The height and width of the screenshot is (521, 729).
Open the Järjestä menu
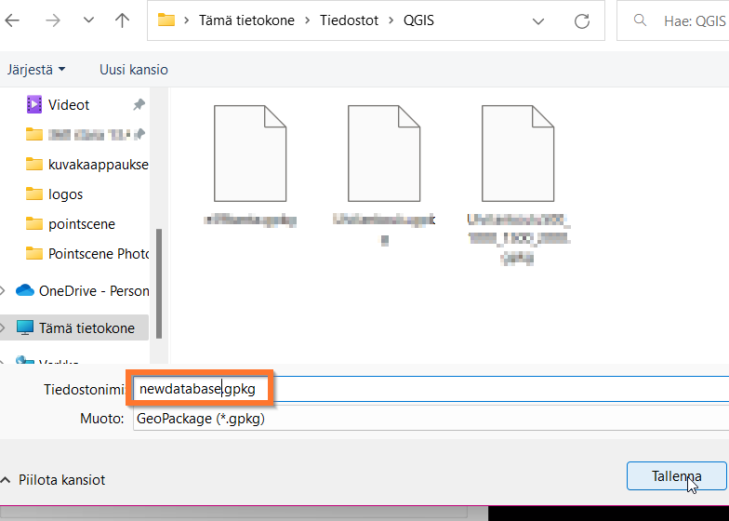pyautogui.click(x=35, y=70)
